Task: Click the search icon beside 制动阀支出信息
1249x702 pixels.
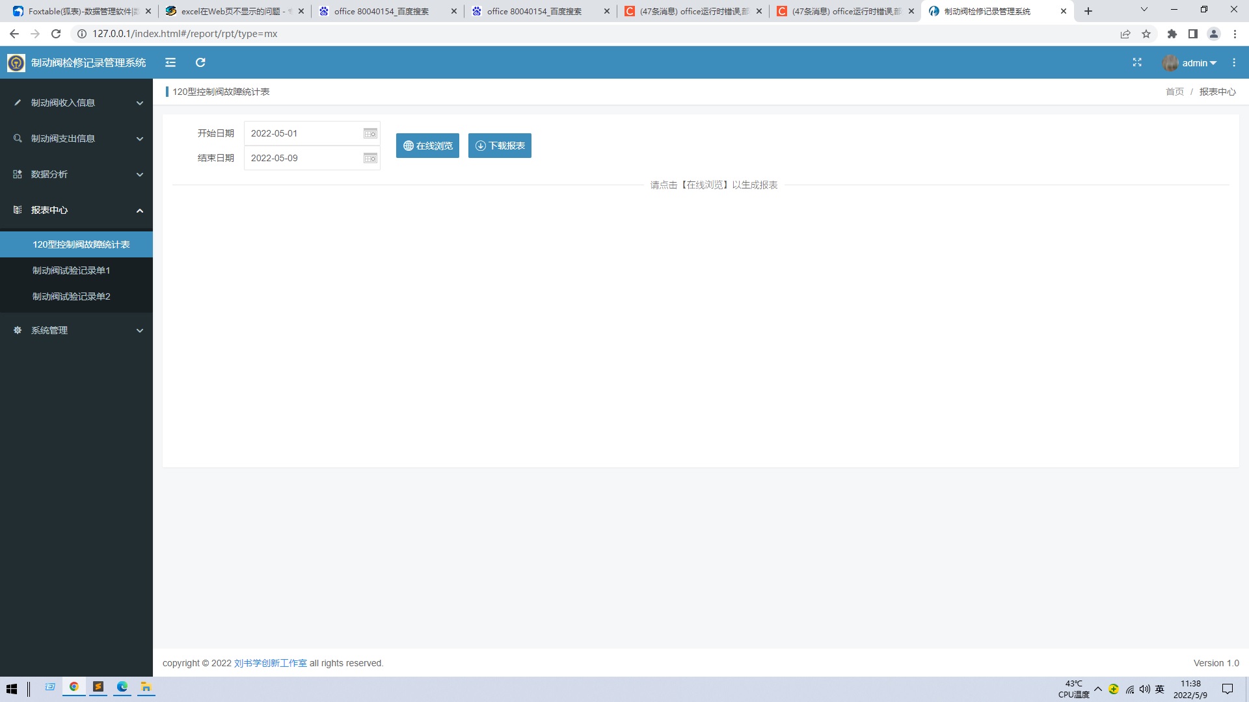Action: 18,138
